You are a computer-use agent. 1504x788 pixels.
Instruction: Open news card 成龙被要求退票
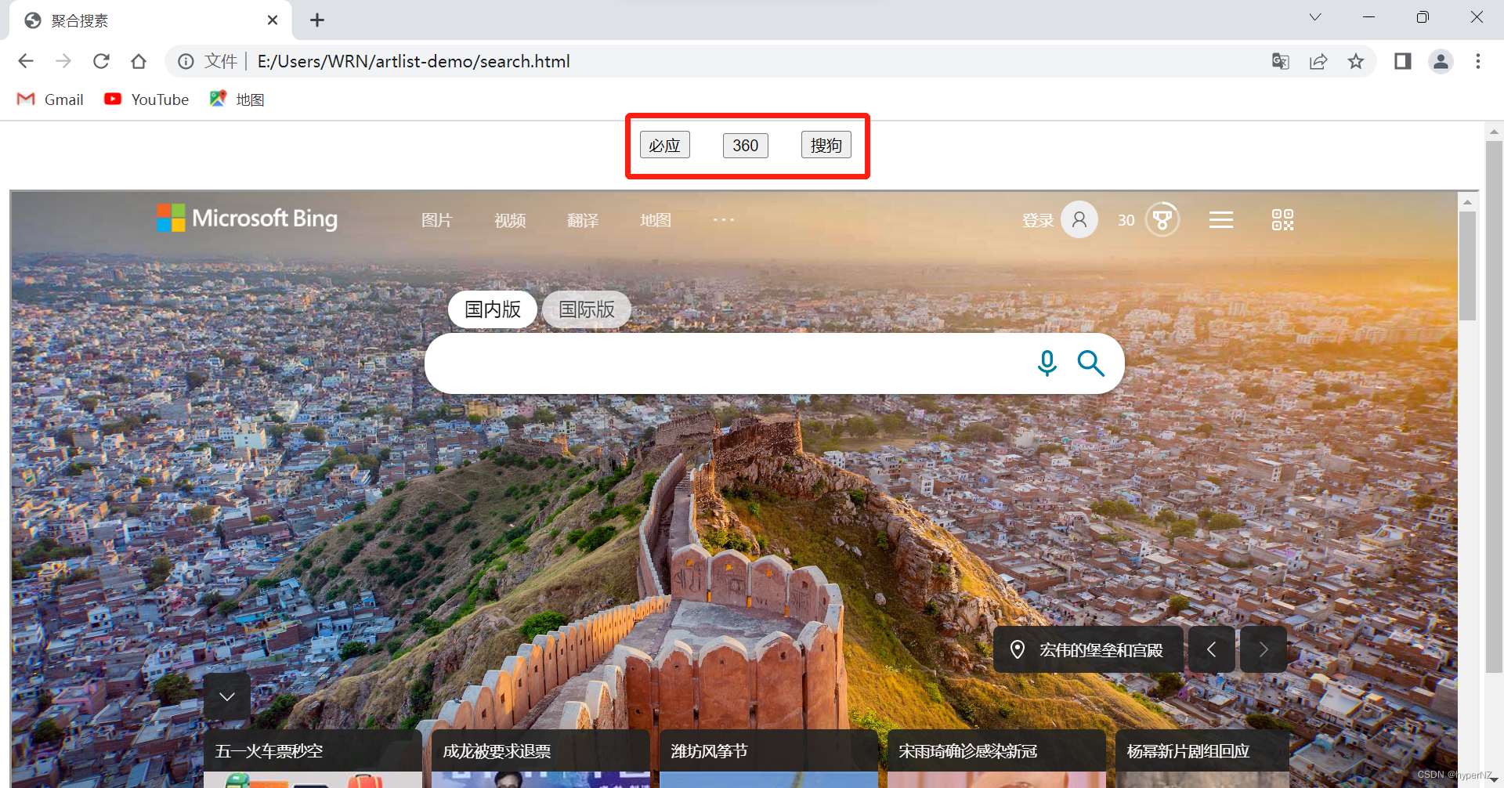540,758
